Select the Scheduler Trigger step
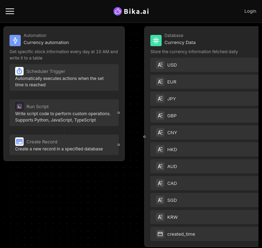The width and height of the screenshot is (262, 248). tap(64, 77)
